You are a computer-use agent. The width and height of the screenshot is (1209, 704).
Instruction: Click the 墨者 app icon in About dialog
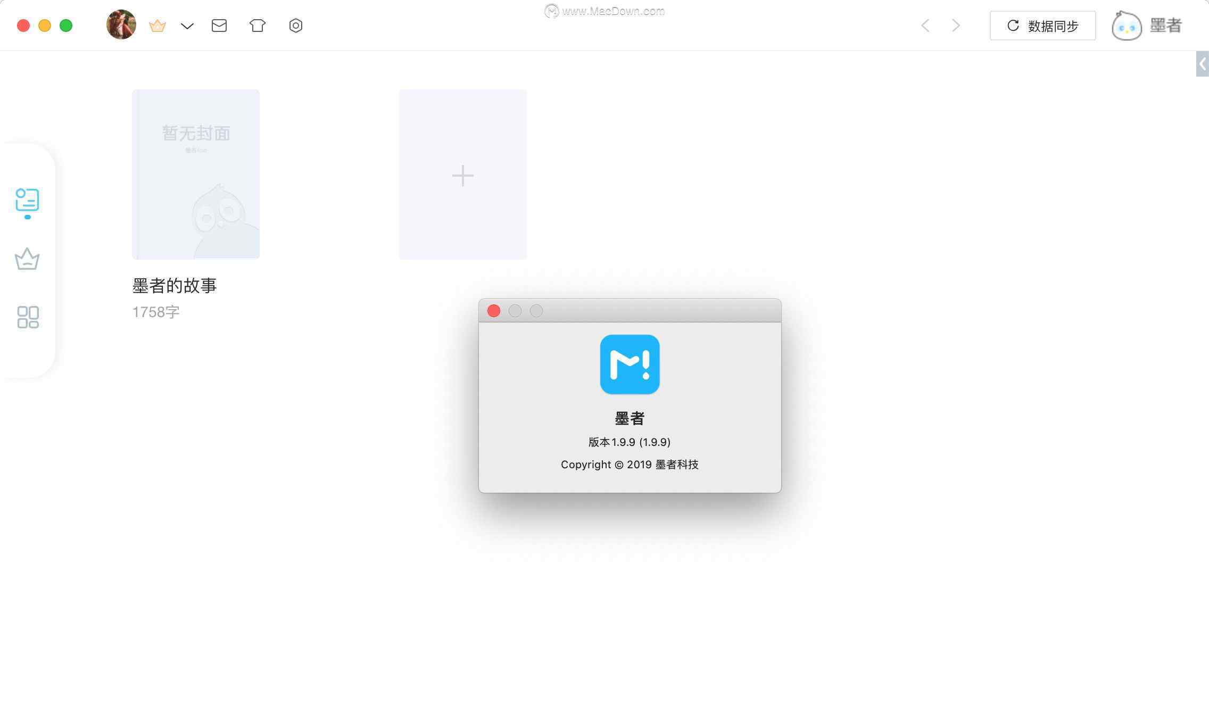pos(630,365)
